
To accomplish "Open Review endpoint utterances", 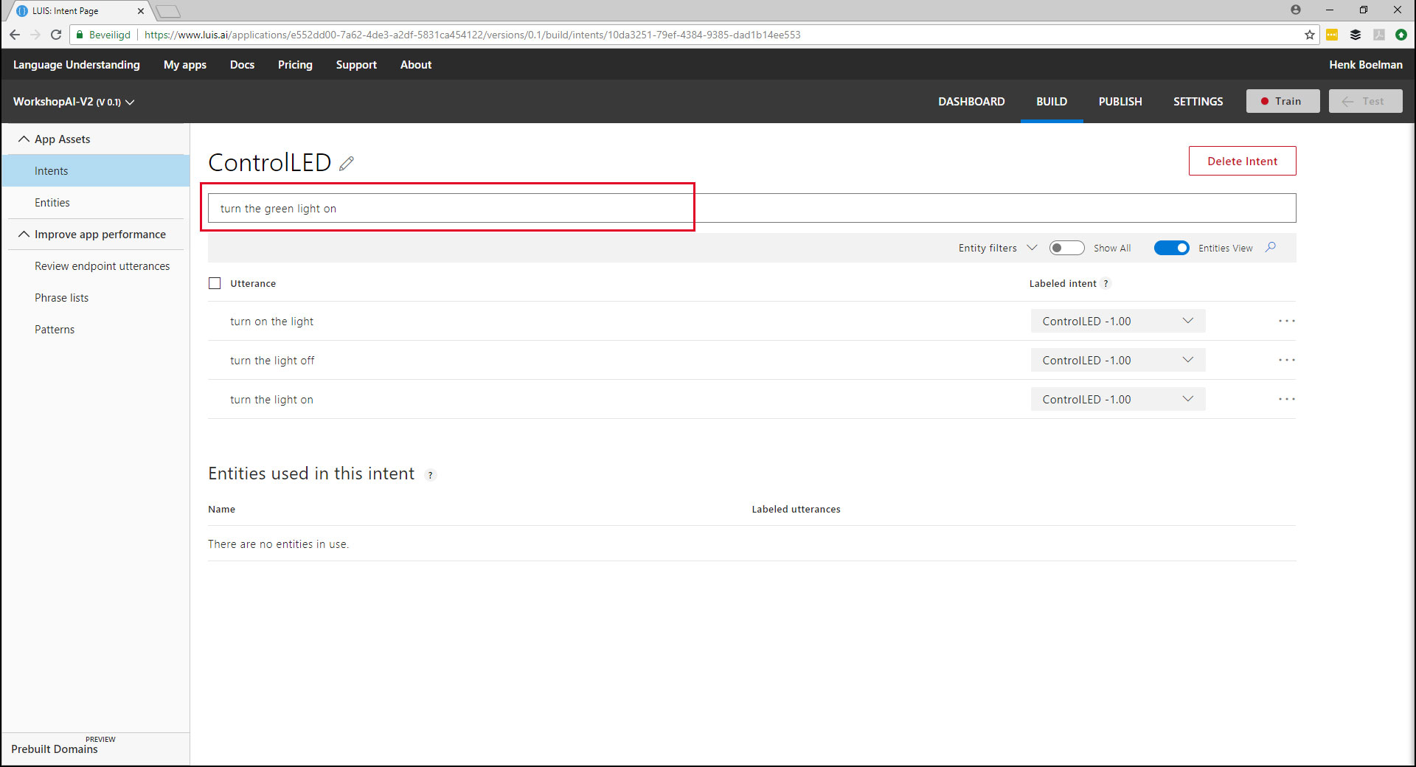I will tap(102, 265).
